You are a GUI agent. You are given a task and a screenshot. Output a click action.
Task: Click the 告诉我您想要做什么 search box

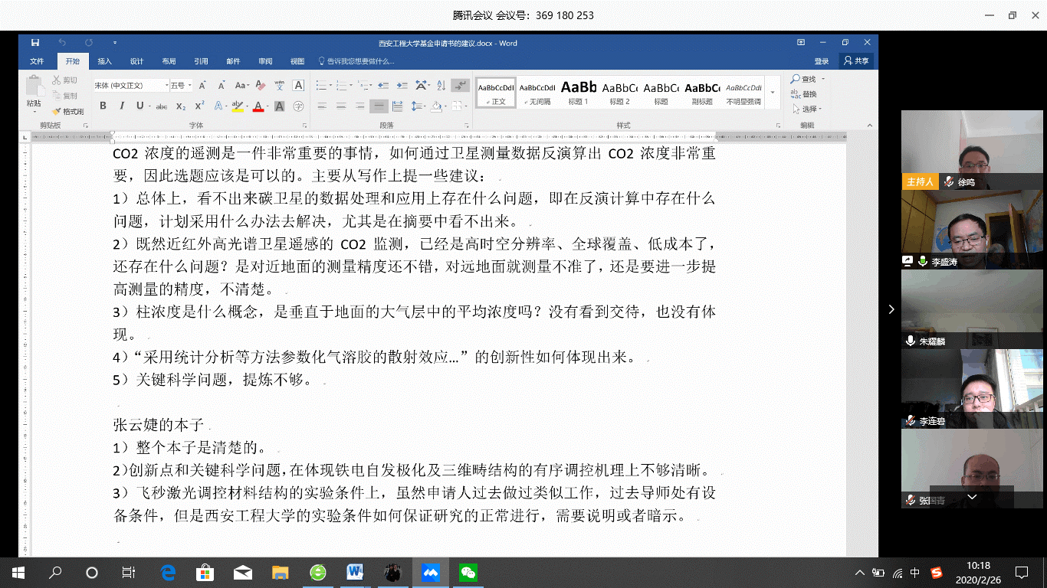pos(356,61)
